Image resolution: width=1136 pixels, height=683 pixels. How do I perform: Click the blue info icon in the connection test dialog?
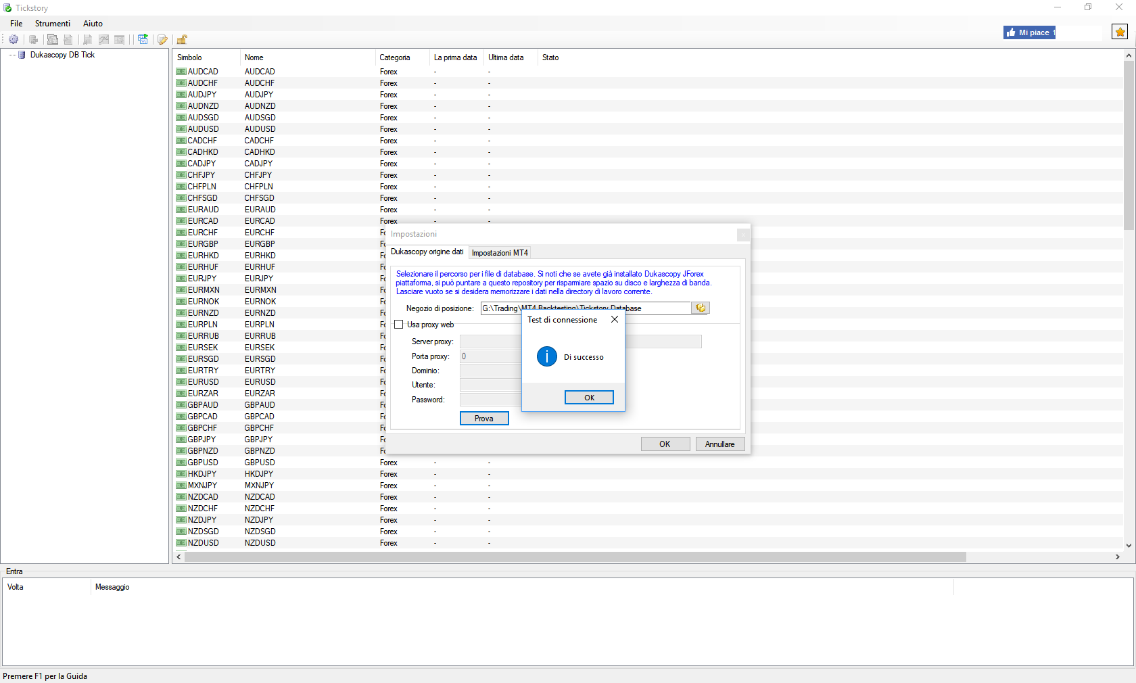546,356
